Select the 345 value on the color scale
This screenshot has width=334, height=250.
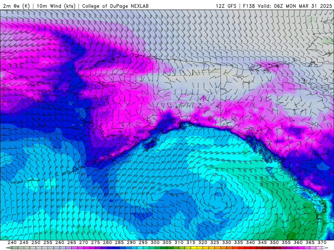[x=263, y=242]
